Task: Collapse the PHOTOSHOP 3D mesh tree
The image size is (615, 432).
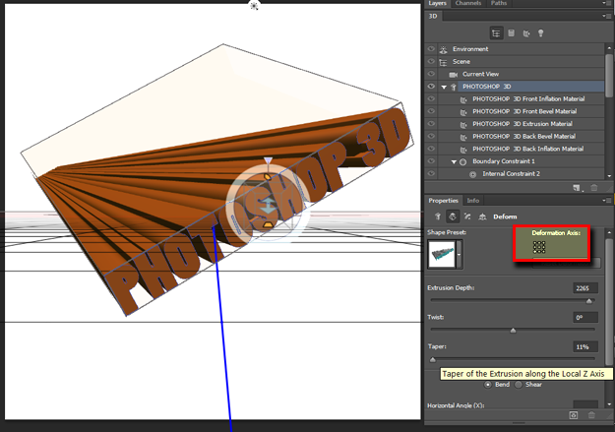Action: coord(444,87)
